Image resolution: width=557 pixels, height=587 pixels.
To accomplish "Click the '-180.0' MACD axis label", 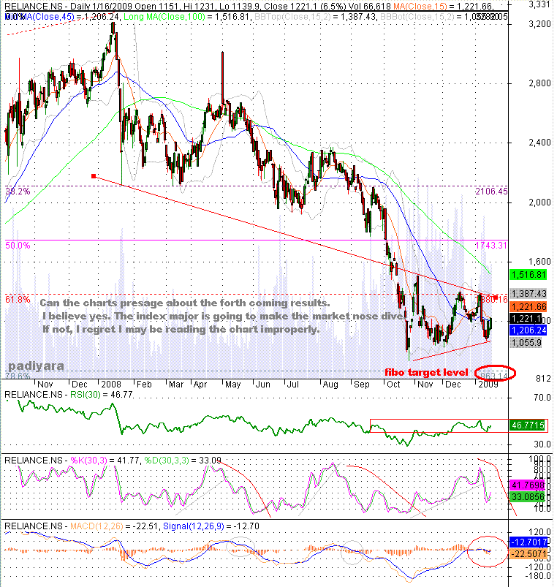I will pyautogui.click(x=538, y=576).
